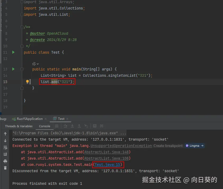Collapse the javadoc comment block
Viewport: 223px width, 189px height.
pos(22,27)
